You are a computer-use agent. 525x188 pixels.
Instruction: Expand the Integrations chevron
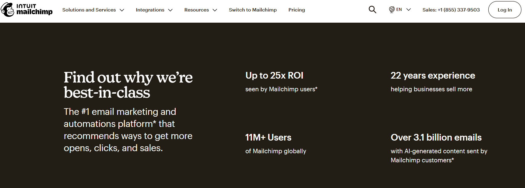tap(170, 10)
